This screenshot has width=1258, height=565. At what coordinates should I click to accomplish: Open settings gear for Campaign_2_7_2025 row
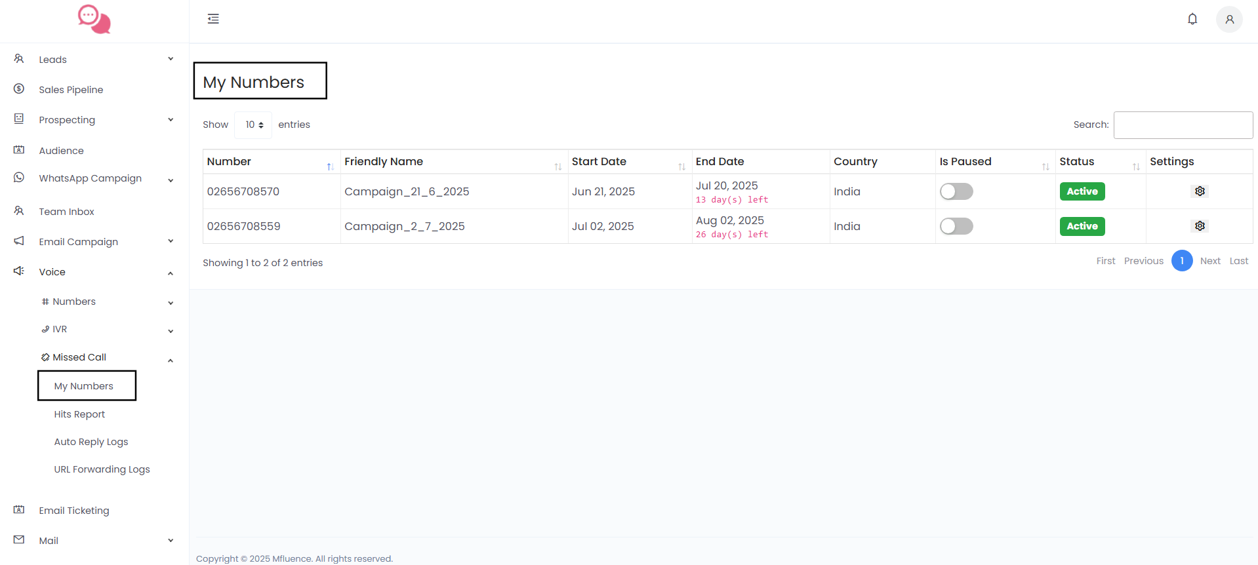(x=1199, y=226)
